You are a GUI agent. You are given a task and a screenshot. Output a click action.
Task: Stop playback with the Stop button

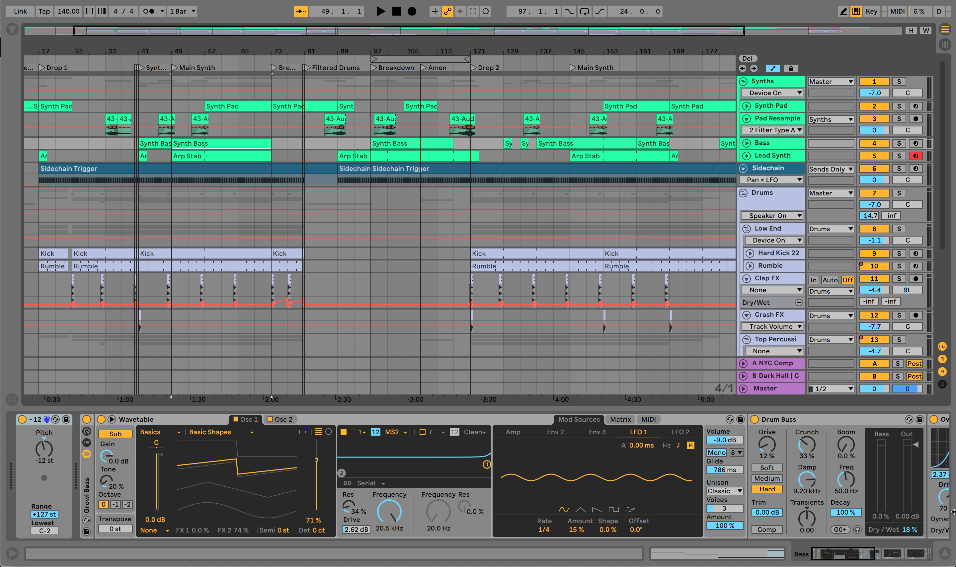396,11
